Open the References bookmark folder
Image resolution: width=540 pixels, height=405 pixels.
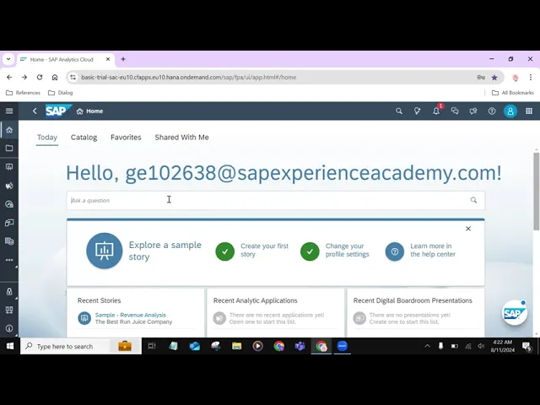click(24, 93)
